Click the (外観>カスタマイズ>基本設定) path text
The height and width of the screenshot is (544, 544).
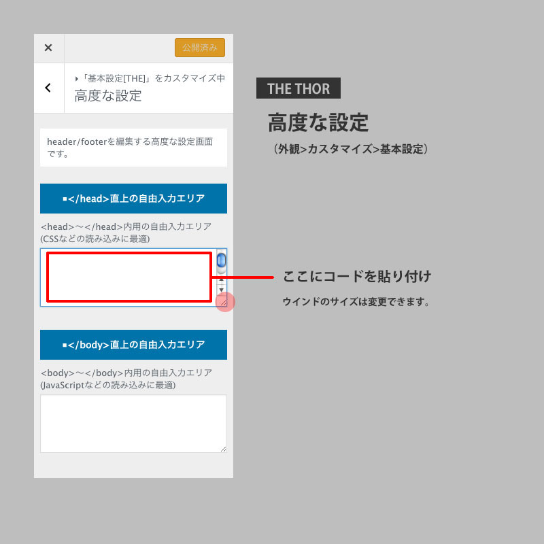coord(350,149)
